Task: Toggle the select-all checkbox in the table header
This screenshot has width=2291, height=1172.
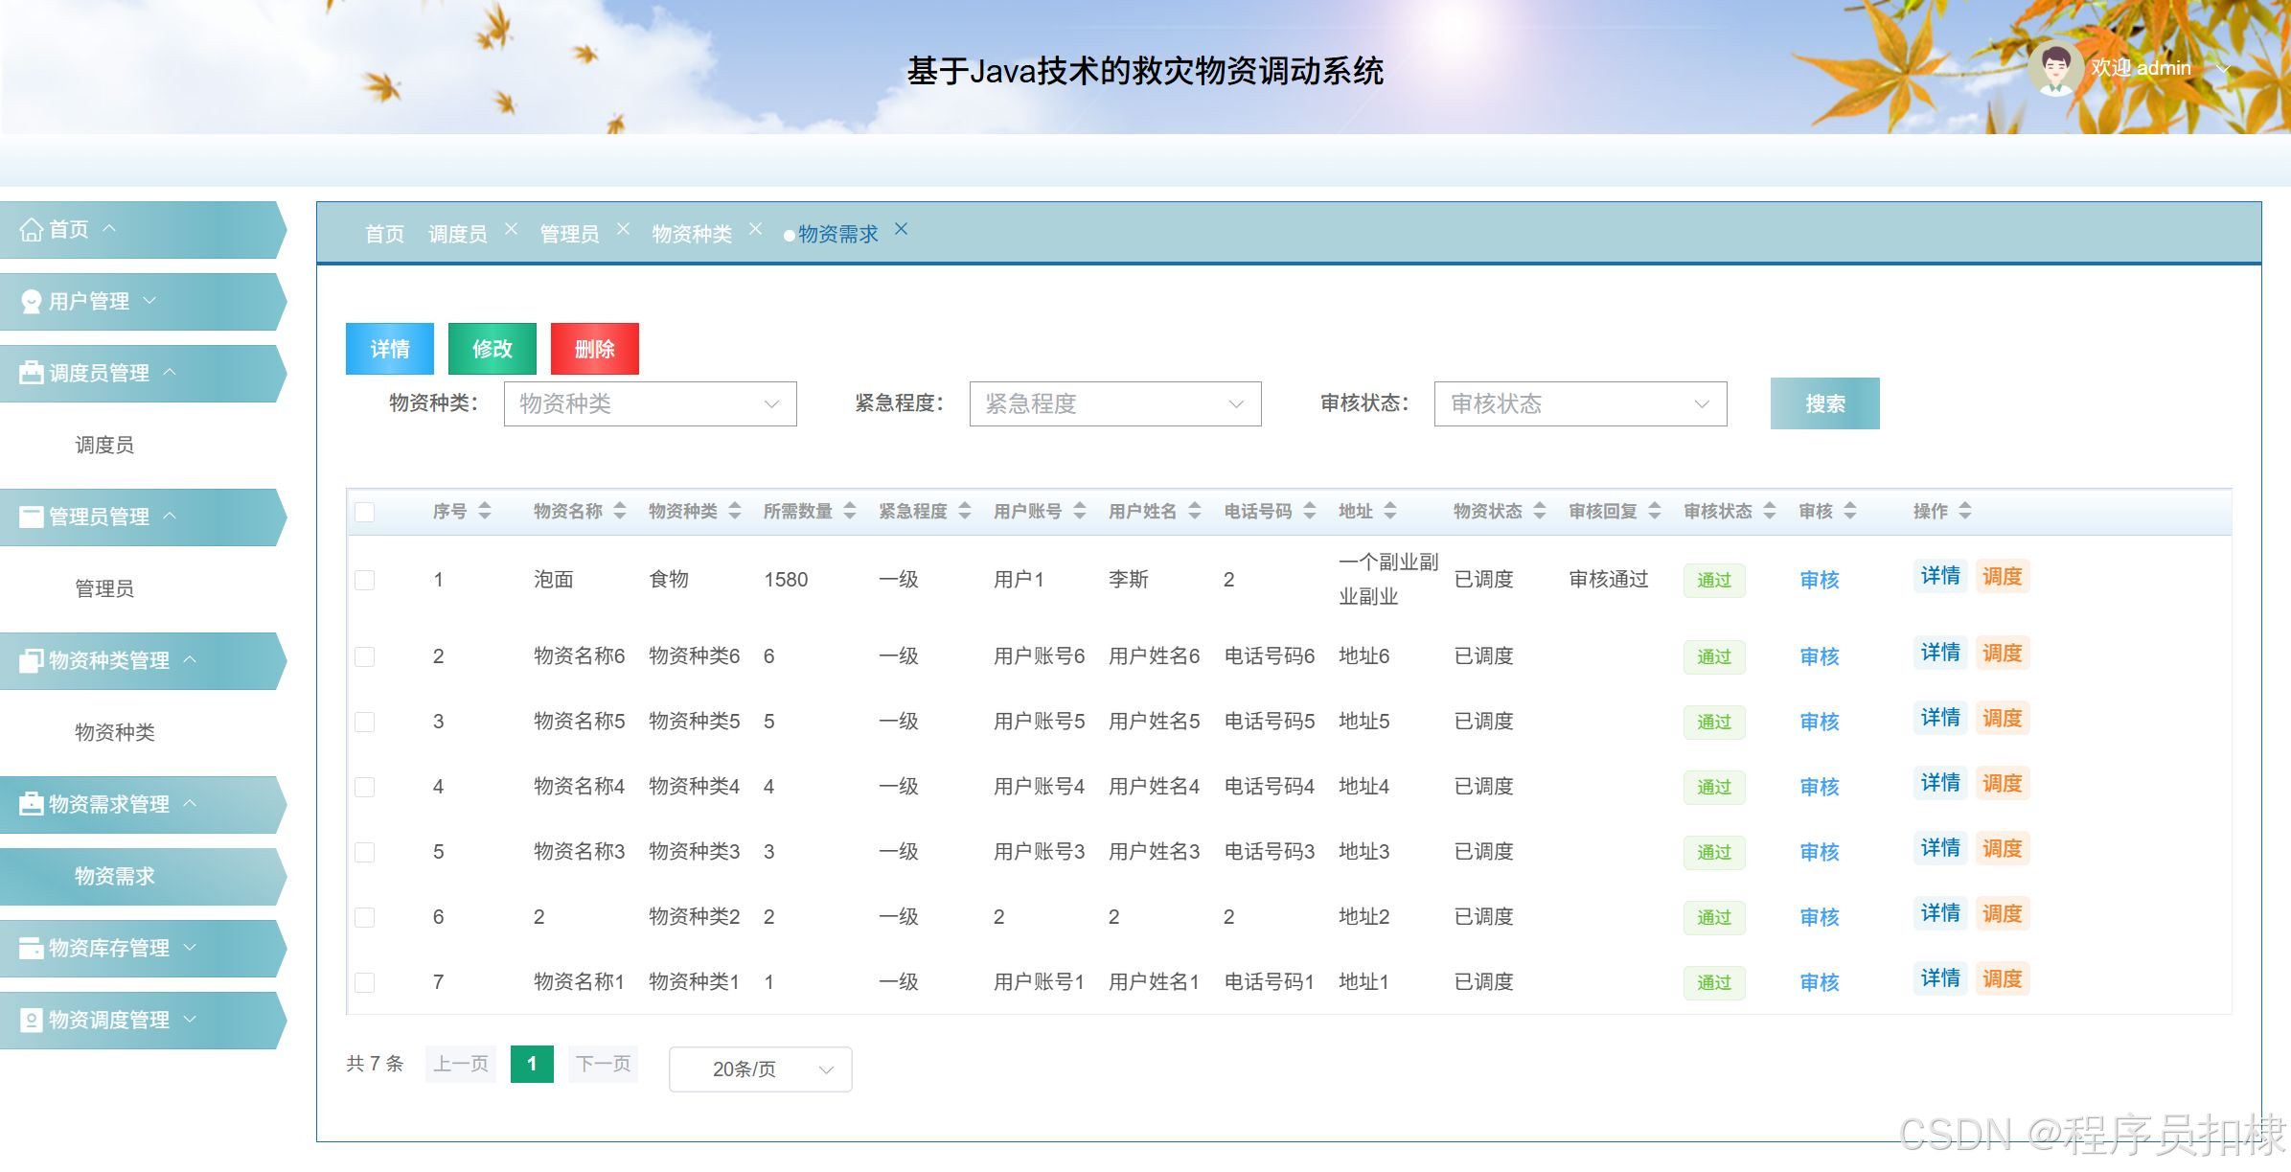Action: [365, 512]
